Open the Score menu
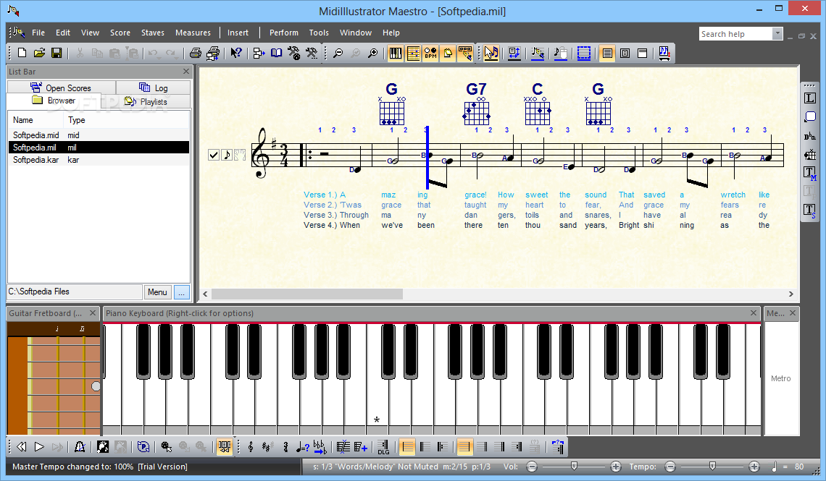This screenshot has height=481, width=826. tap(120, 33)
